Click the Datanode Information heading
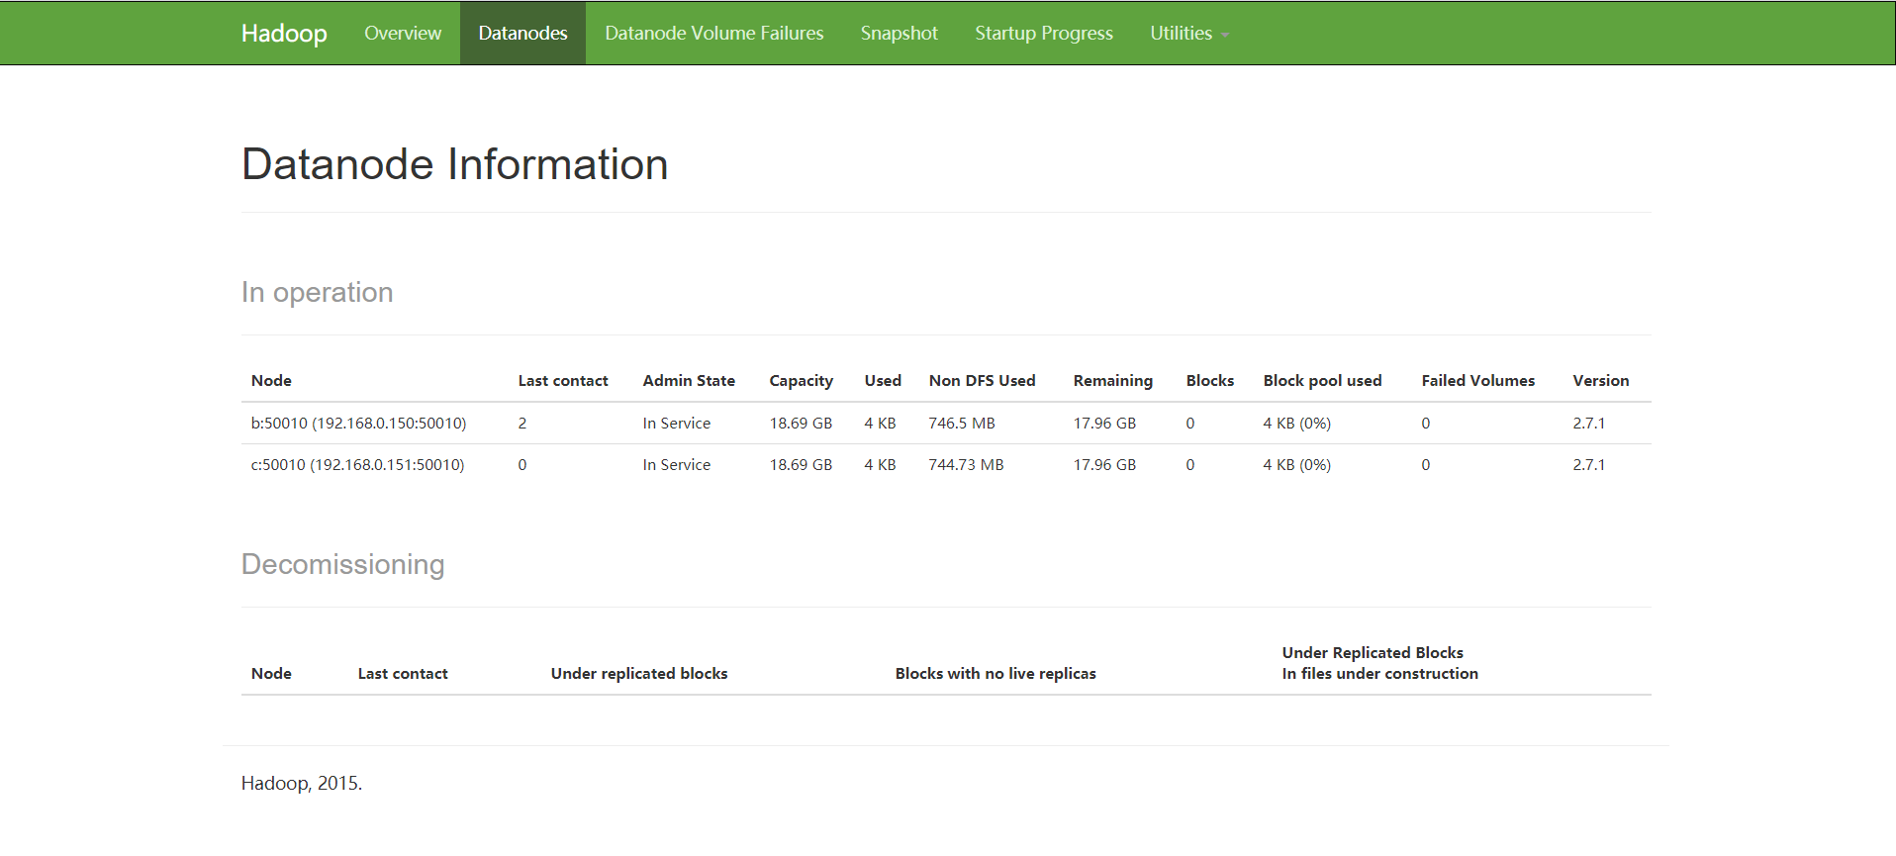This screenshot has height=856, width=1896. (x=455, y=164)
